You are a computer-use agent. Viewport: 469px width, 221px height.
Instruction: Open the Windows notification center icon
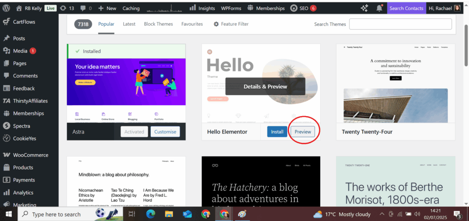pos(457,214)
